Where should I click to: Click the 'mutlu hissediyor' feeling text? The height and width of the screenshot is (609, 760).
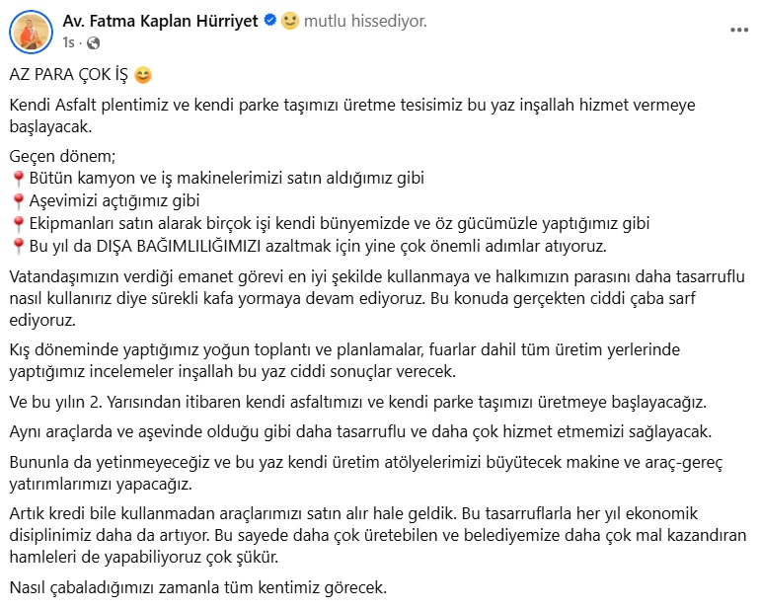[365, 21]
